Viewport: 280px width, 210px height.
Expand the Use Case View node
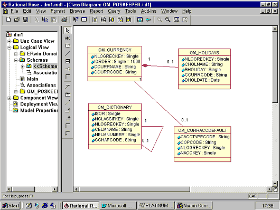pyautogui.click(x=10, y=41)
